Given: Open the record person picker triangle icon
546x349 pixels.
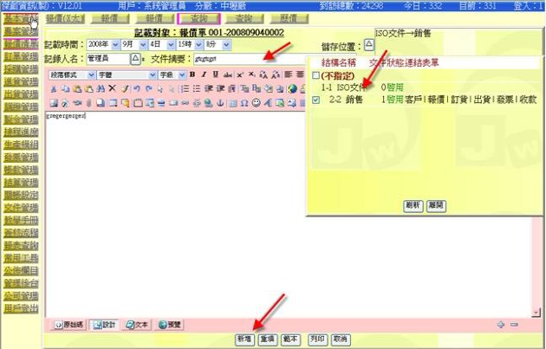Looking at the screenshot, I should tap(135, 58).
